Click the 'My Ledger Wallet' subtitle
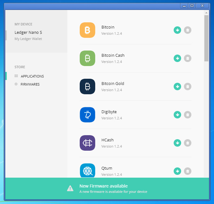Screen dimensions: 214x204 point(28,39)
